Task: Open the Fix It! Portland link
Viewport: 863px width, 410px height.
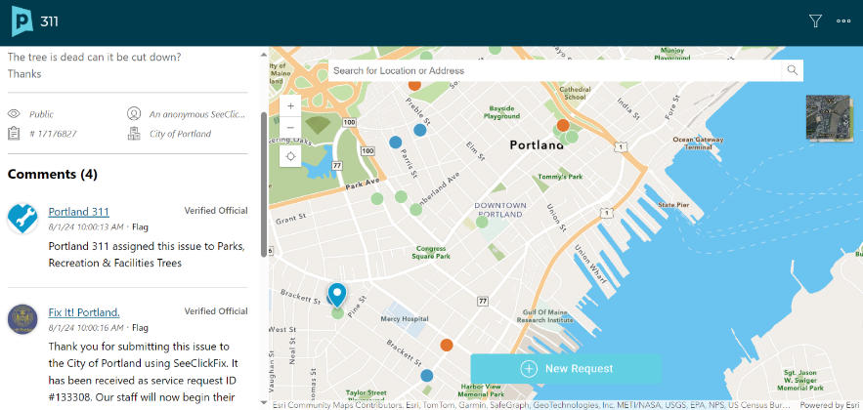Action: (x=84, y=312)
